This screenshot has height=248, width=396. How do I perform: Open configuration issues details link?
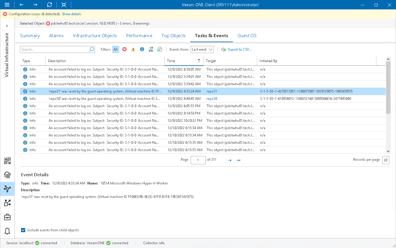(x=71, y=14)
